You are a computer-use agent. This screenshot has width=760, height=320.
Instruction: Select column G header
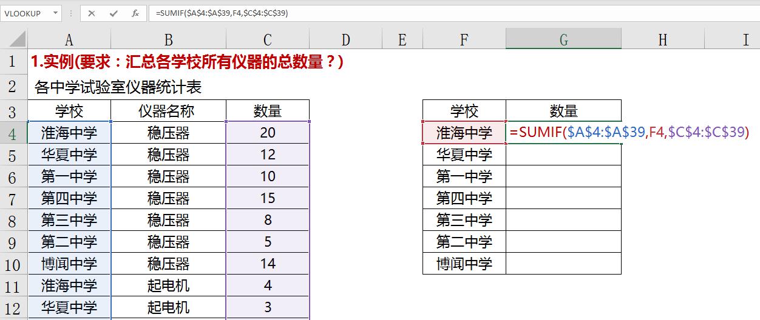(563, 39)
